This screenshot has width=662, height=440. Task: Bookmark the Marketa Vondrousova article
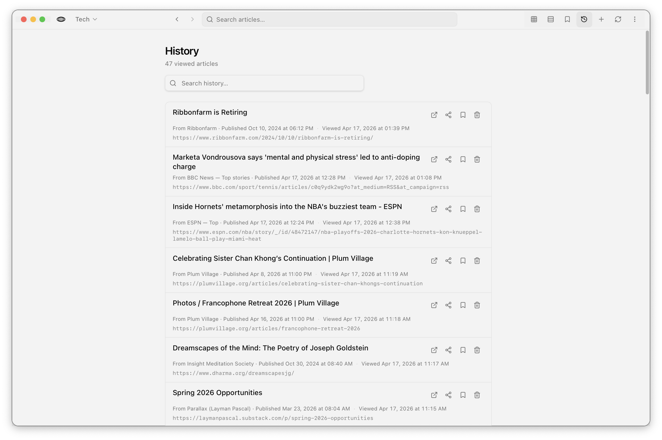[463, 159]
